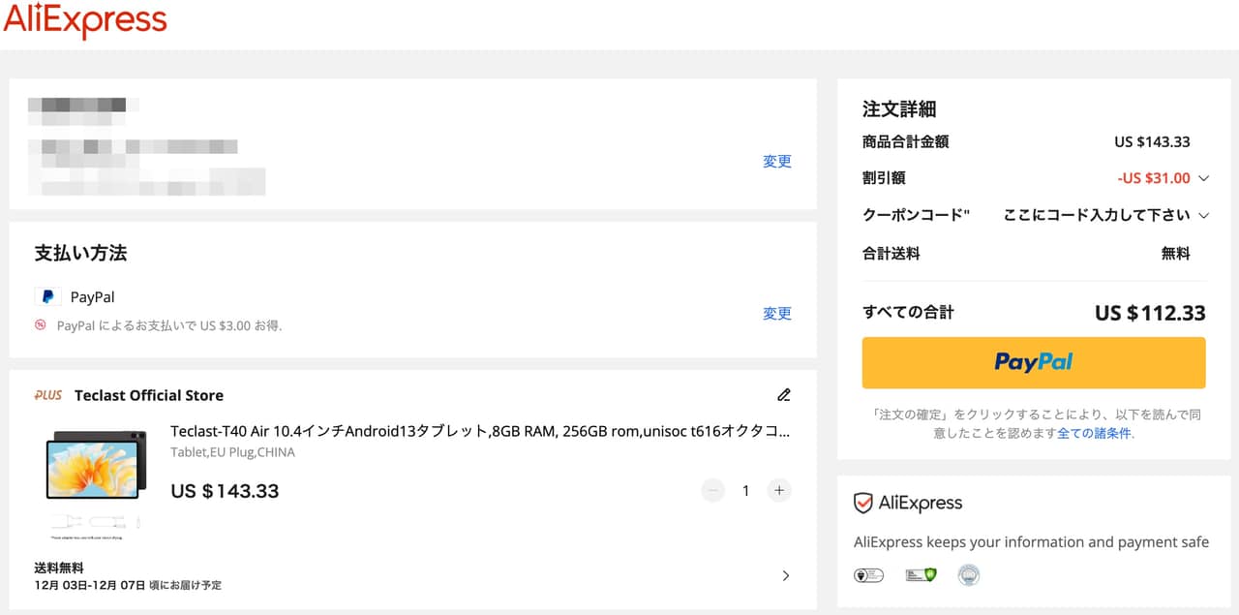This screenshot has height=615, width=1239.
Task: Expand the 割引額 discount details chevron
Action: [1204, 178]
